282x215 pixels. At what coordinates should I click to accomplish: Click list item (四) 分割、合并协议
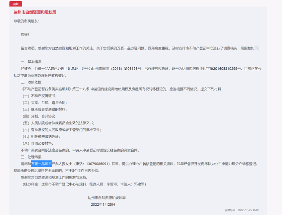pyautogui.click(x=39, y=116)
